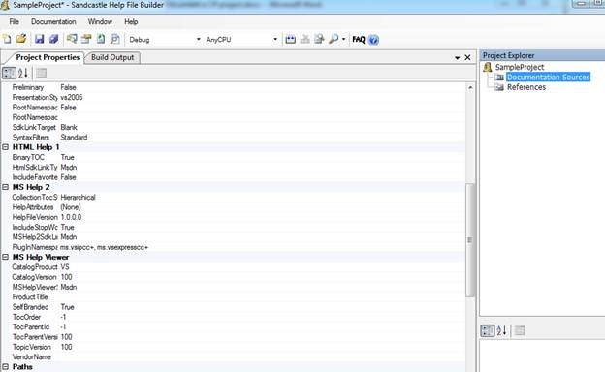Screen dimensions: 605x372
Task: Click the HelpAttributes value (None)
Action: tap(71, 207)
